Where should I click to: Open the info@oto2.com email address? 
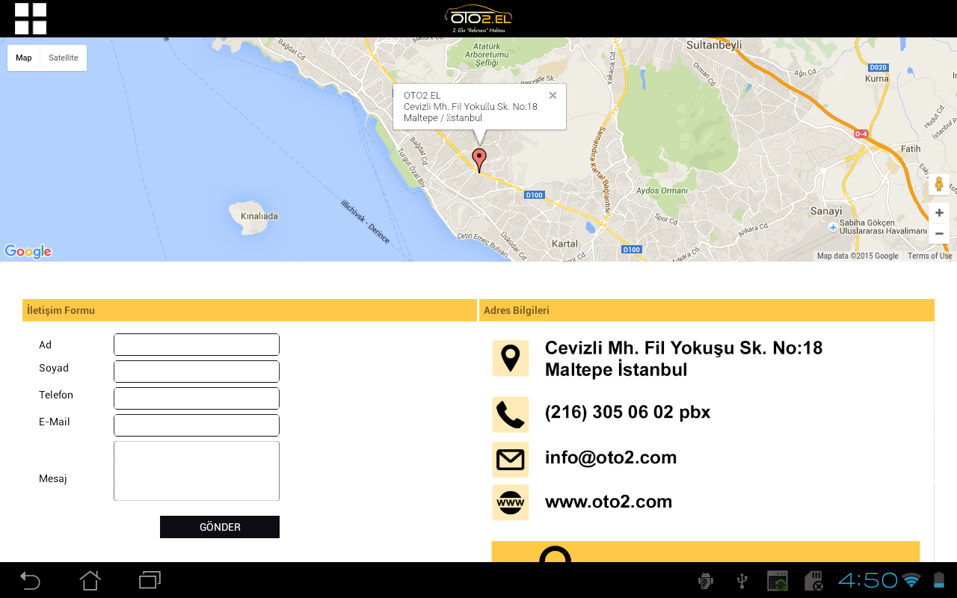click(x=611, y=457)
